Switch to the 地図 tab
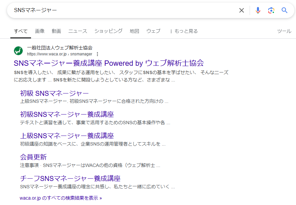Screen dimensions: 296x205 (x=134, y=31)
